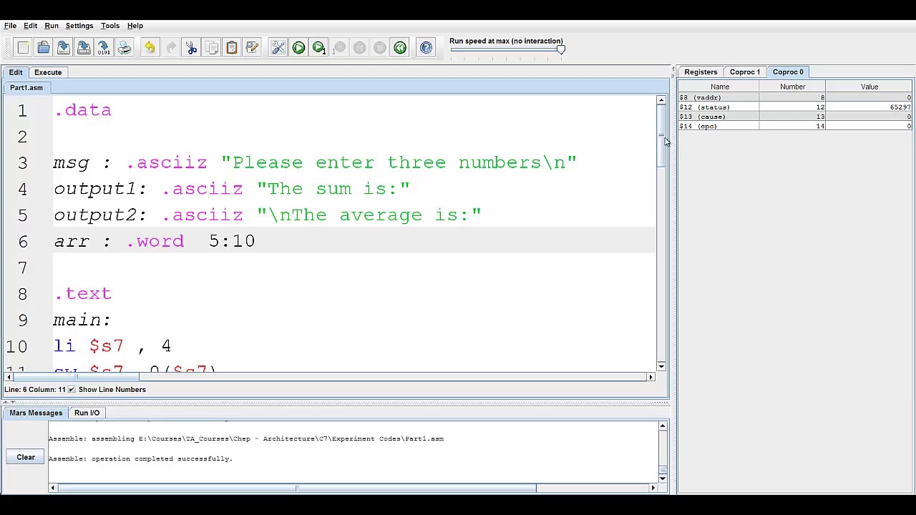Screen dimensions: 916x515
Task: Click the Clear messages button
Action: point(26,457)
